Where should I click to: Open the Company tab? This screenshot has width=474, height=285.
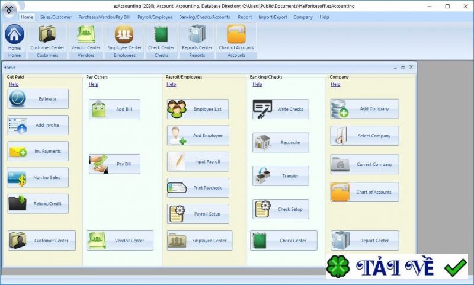tap(303, 17)
